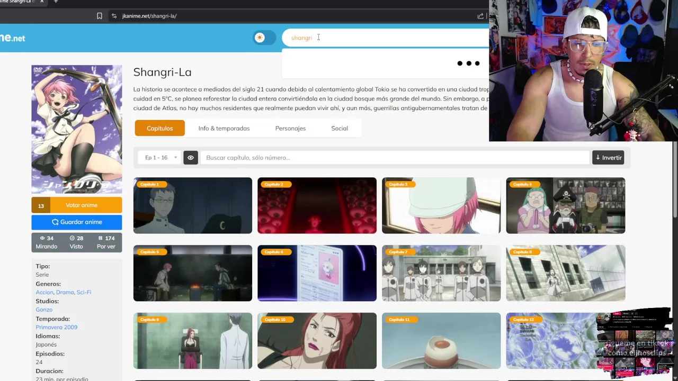Viewport: 678px width, 381px height.
Task: Switch to the Personajes tab
Action: [290, 128]
